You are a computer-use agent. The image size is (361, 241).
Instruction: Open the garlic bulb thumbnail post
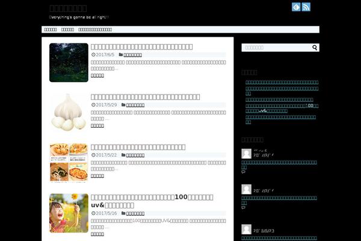[69, 113]
